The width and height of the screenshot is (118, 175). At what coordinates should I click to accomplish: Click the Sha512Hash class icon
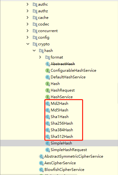(x=48, y=137)
